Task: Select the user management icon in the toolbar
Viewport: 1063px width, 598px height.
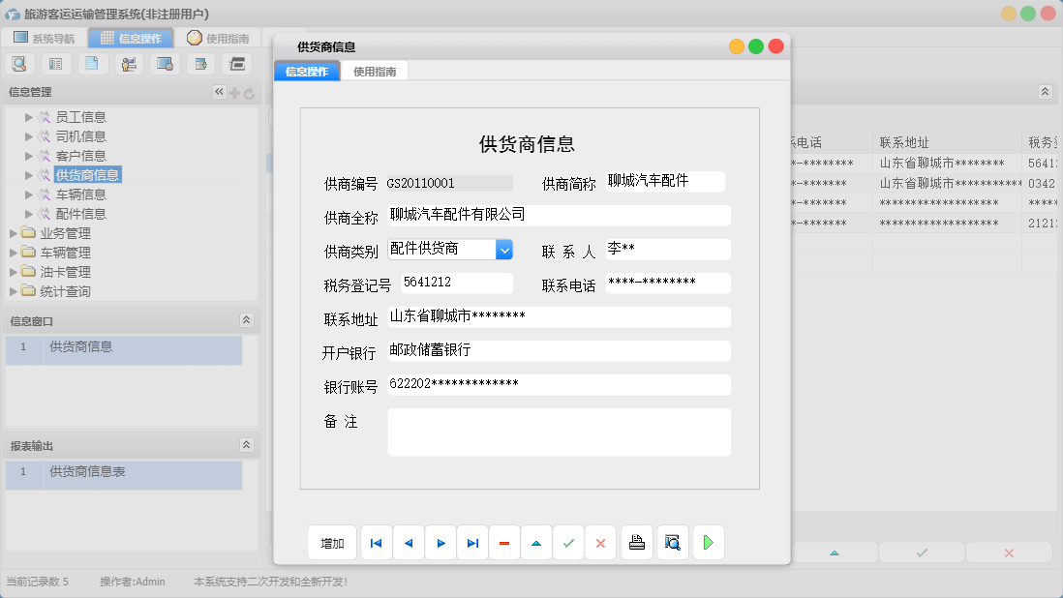Action: 129,63
